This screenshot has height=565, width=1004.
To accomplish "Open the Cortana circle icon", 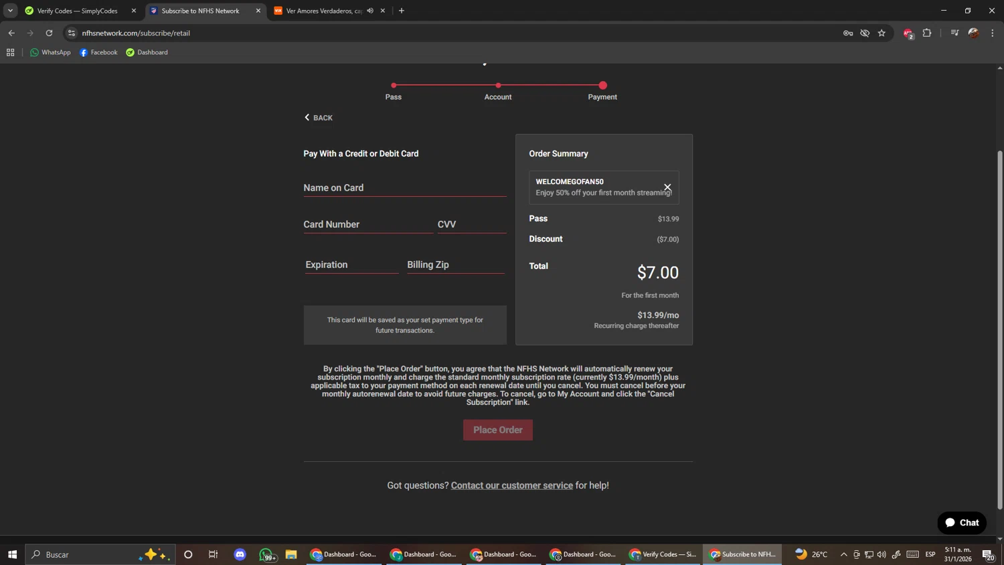I will pos(188,554).
